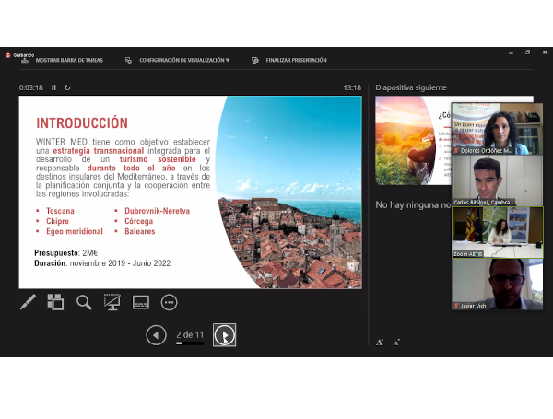The image size is (553, 419).
Task: Select Javier Vich video tile
Action: click(x=498, y=284)
